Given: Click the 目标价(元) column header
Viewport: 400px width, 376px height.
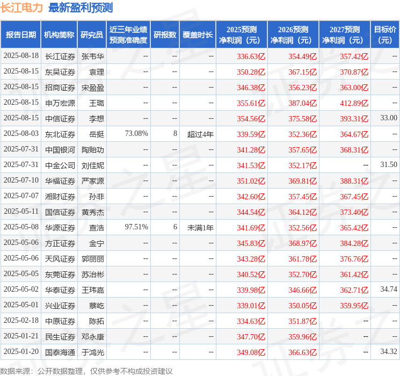Looking at the screenshot, I should 384,35.
